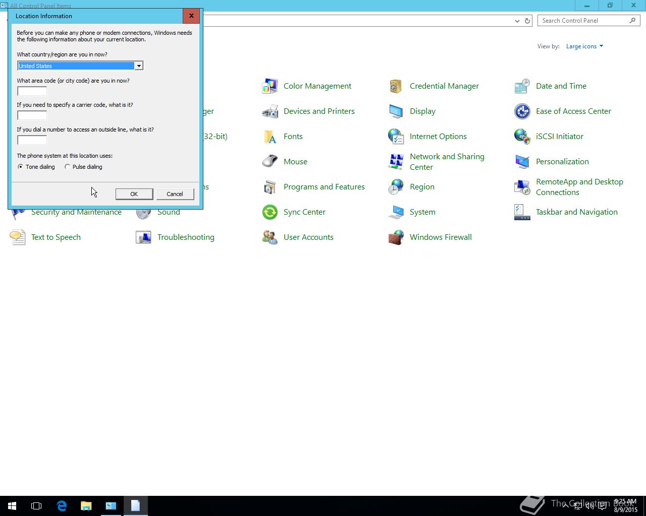Open Taskbar and Navigation icon

(522, 212)
